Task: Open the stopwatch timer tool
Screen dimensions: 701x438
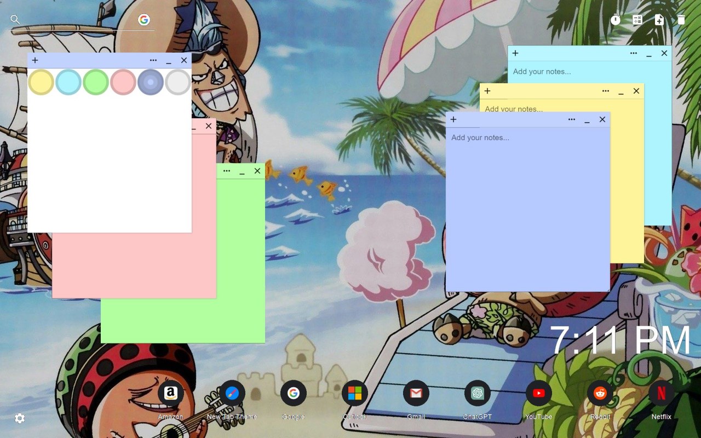Action: pyautogui.click(x=616, y=20)
